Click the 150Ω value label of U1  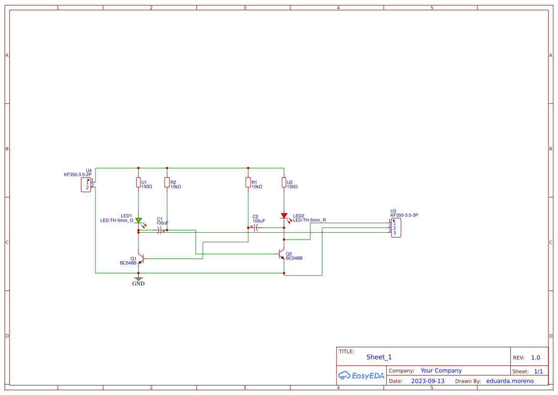(x=147, y=187)
